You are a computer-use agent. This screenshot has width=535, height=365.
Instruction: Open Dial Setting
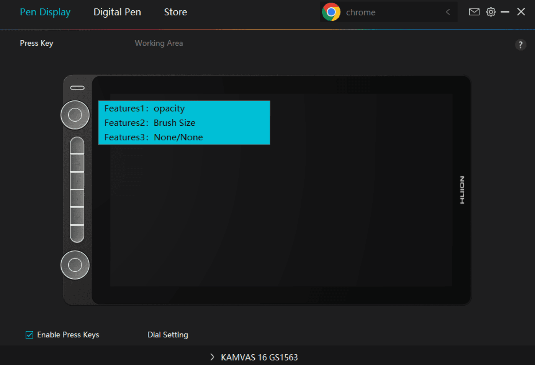168,335
